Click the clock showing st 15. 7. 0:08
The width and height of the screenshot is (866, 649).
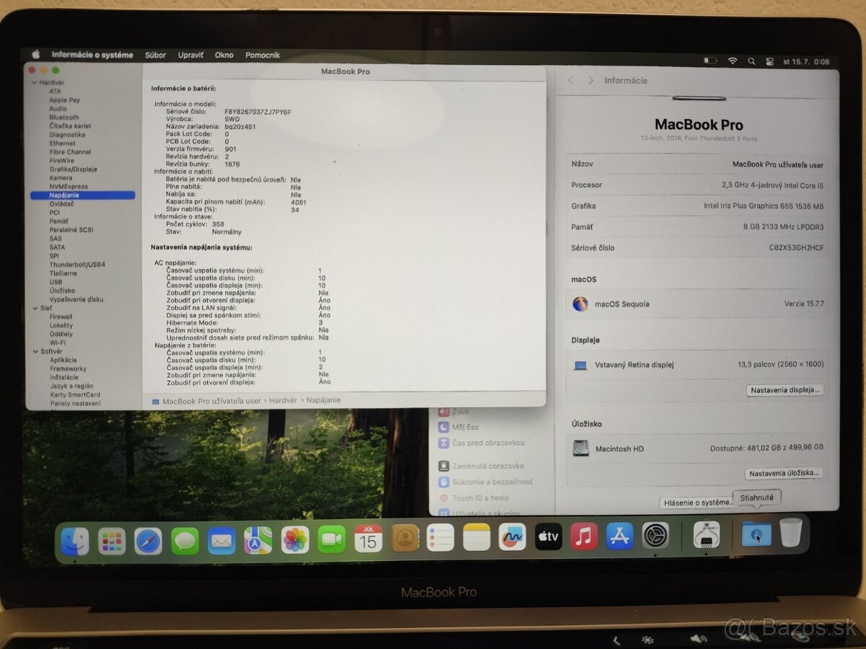point(806,62)
